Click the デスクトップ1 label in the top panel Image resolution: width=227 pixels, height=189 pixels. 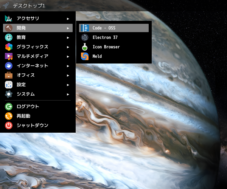[x=29, y=6]
